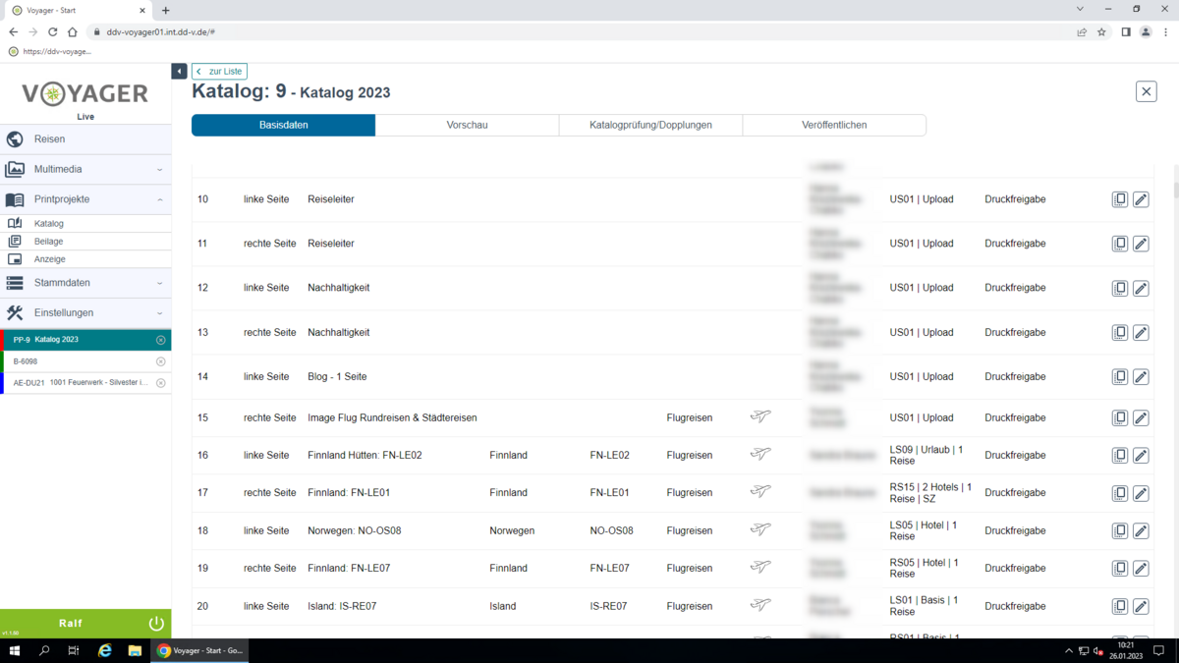Click the IS-RE07 code cell

(x=608, y=606)
